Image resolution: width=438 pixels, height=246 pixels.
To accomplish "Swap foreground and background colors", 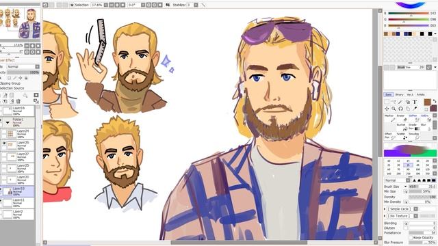I will (435, 101).
